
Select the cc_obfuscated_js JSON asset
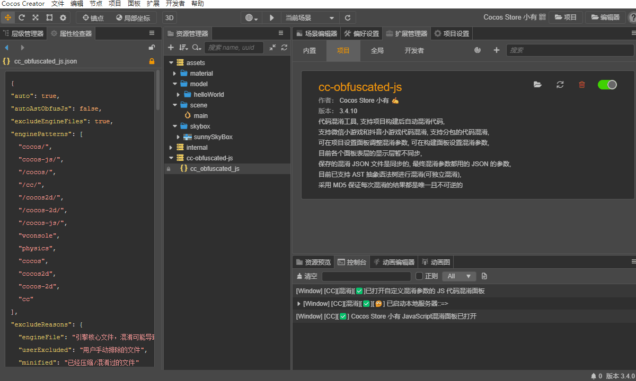[227, 169]
